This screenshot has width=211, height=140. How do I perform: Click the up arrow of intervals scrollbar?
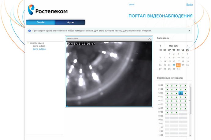click(190, 85)
